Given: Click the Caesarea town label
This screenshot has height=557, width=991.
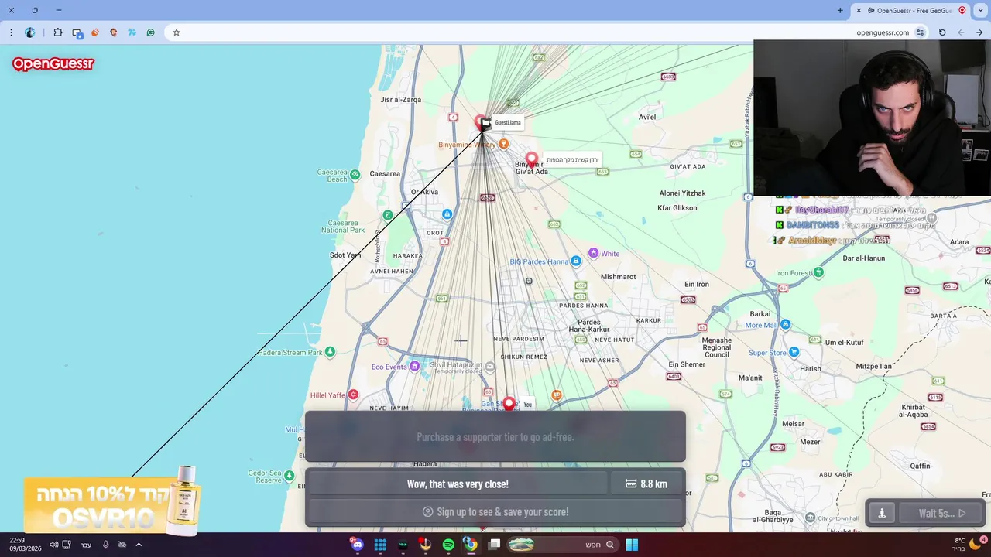Looking at the screenshot, I should coord(385,173).
